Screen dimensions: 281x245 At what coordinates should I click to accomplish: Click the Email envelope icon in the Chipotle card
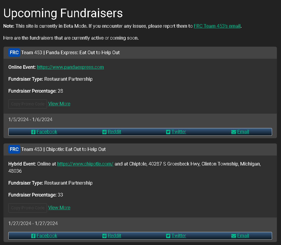(233, 236)
